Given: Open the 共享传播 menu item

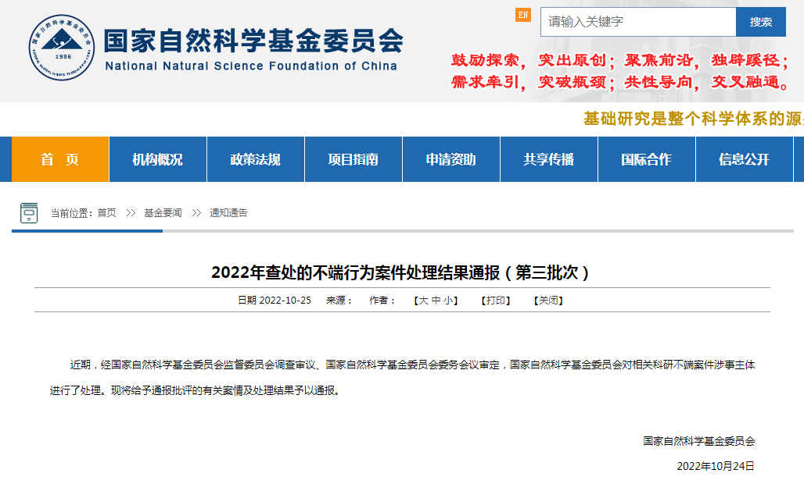Looking at the screenshot, I should [549, 159].
